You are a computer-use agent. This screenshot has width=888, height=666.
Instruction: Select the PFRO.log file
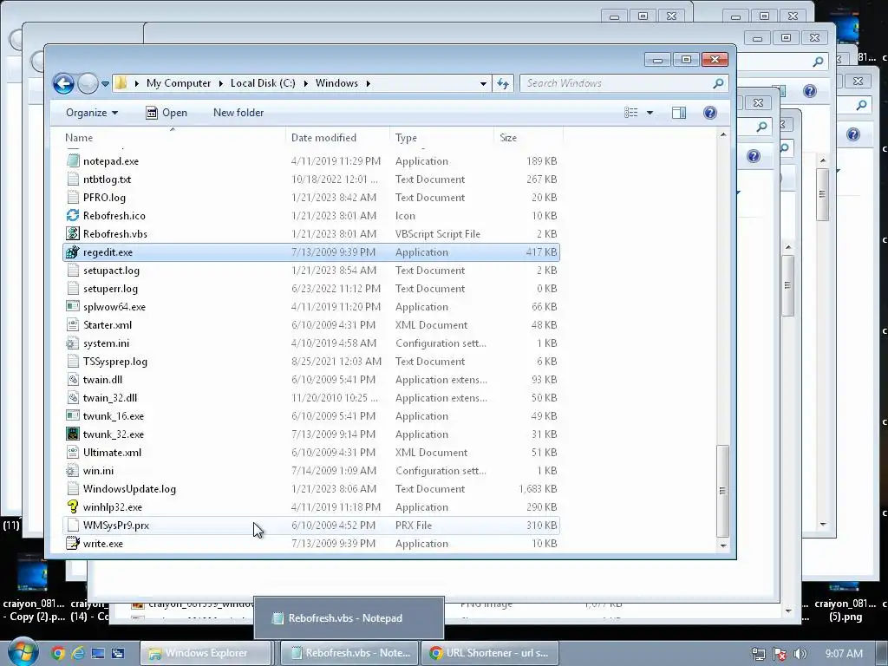point(311,197)
